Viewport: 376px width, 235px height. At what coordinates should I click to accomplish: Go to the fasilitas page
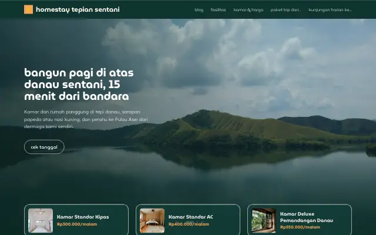click(218, 10)
